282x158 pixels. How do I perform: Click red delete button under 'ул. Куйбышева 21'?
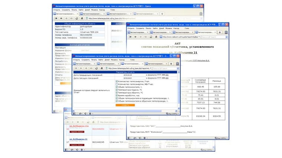(77, 145)
